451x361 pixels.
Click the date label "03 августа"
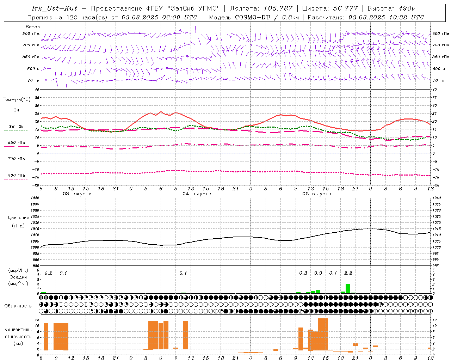[x=77, y=194]
